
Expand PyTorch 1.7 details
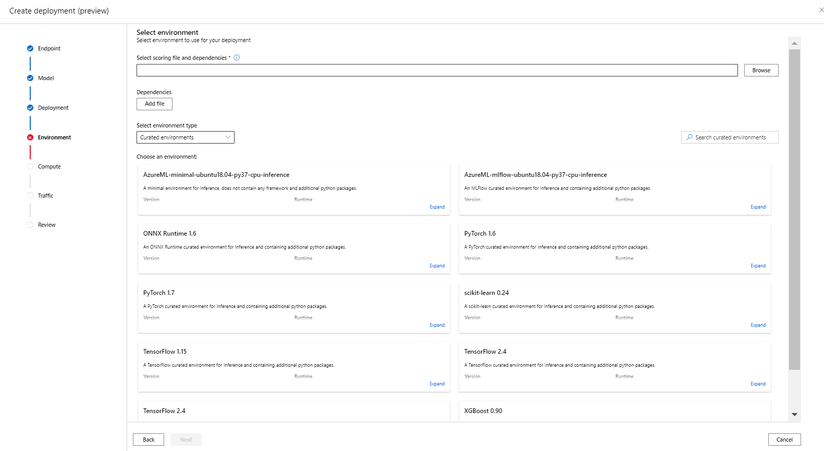[437, 325]
